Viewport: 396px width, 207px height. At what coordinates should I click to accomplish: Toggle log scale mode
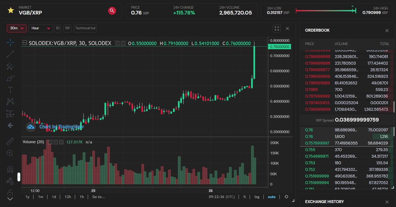pos(257,197)
